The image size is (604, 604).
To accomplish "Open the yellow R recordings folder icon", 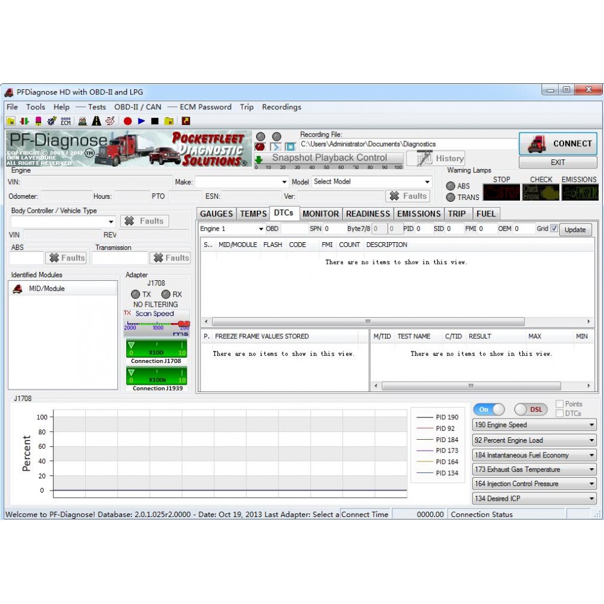I will [169, 121].
